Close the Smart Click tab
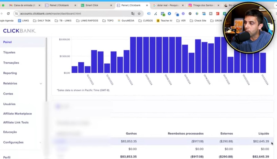 (111, 5)
